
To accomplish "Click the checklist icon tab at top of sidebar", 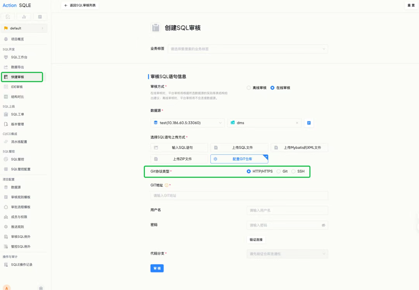I will tap(8, 17).
